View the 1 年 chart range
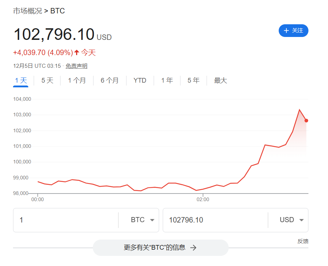This screenshot has width=328, height=266. click(167, 80)
